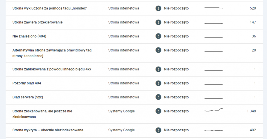Image resolution: width=267 pixels, height=139 pixels.
Task: Open the "Strona wykluczona za pomocą tagu noindex" reason
Action: click(50, 8)
